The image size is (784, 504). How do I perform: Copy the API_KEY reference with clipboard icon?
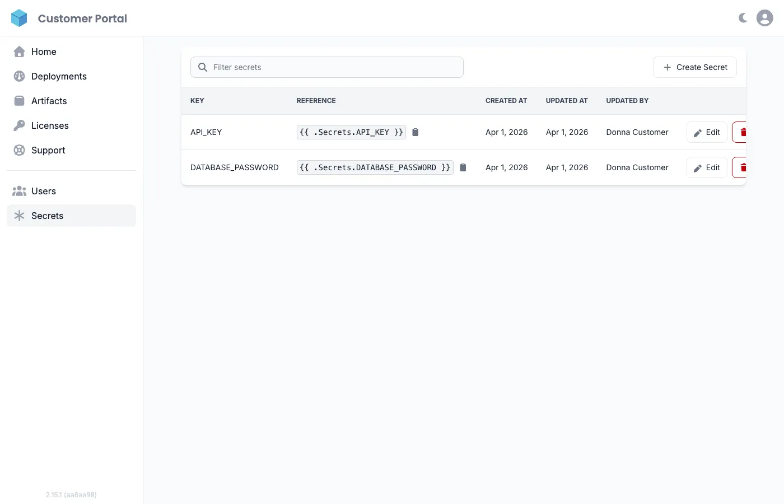pos(416,132)
